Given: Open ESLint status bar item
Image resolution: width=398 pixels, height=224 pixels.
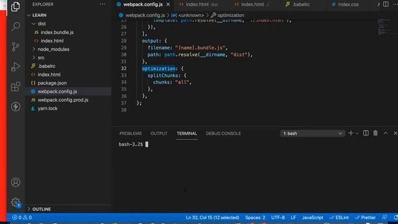Looking at the screenshot, I should click(339, 217).
